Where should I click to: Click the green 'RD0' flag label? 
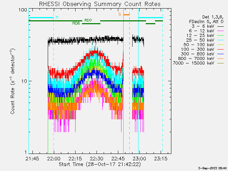[x=88, y=20]
